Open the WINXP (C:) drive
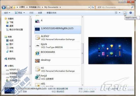The image size is (140, 96). click(x=13, y=70)
